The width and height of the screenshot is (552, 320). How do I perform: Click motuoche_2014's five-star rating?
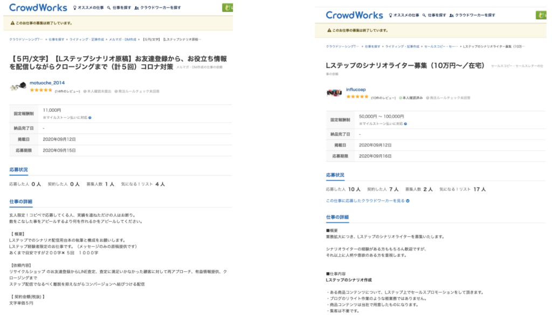[x=41, y=91]
